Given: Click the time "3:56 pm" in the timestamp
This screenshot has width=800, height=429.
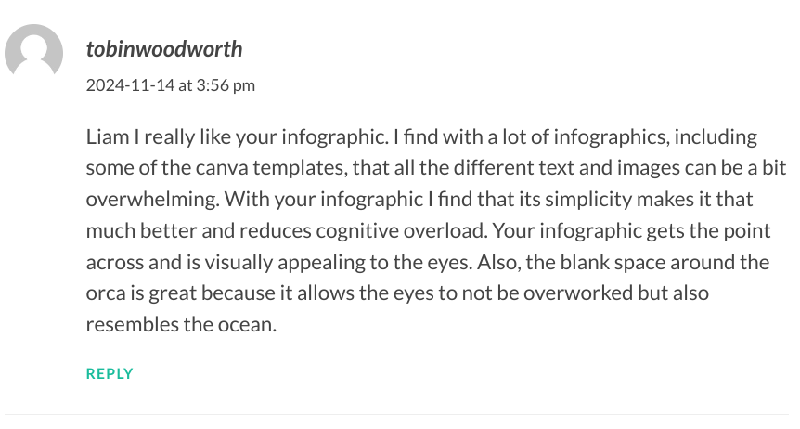Looking at the screenshot, I should click(226, 85).
